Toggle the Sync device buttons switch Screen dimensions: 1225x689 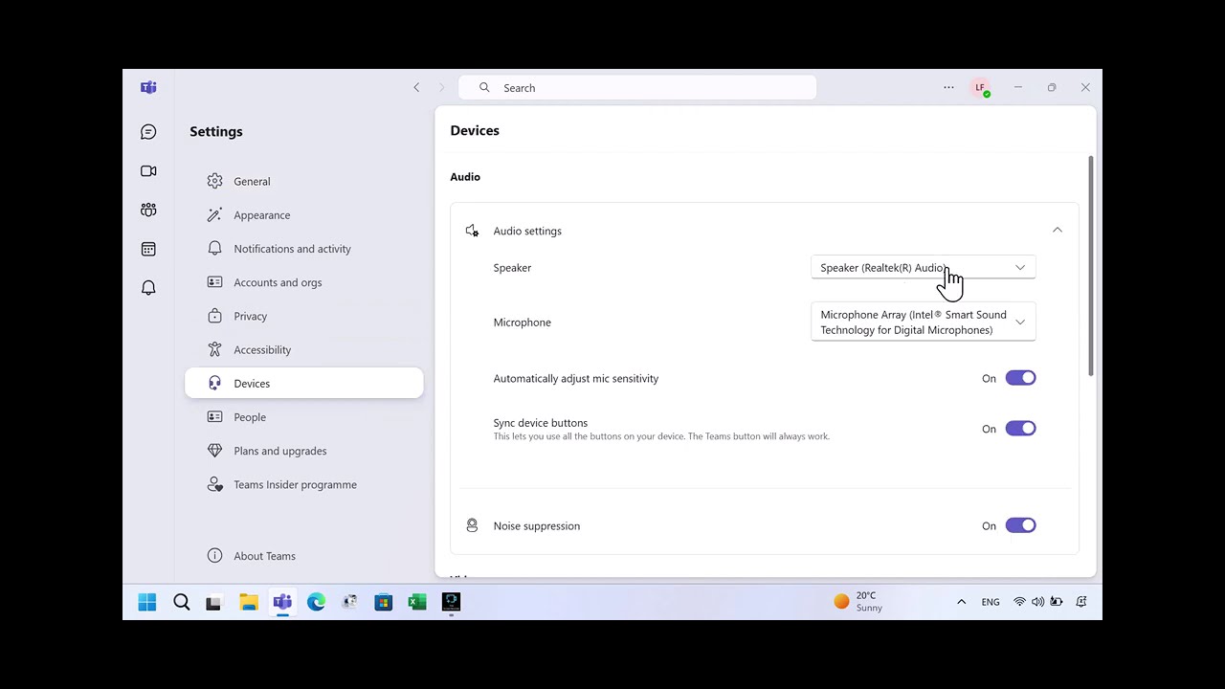(1020, 429)
